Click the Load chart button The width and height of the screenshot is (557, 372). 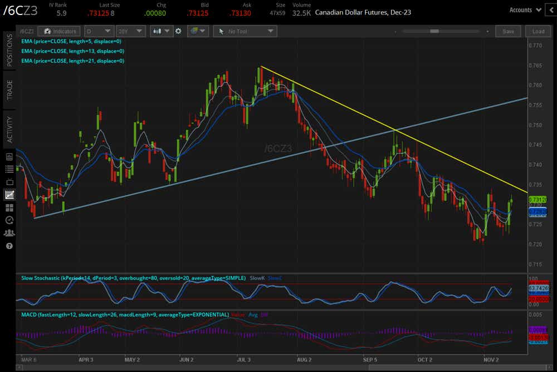click(538, 31)
